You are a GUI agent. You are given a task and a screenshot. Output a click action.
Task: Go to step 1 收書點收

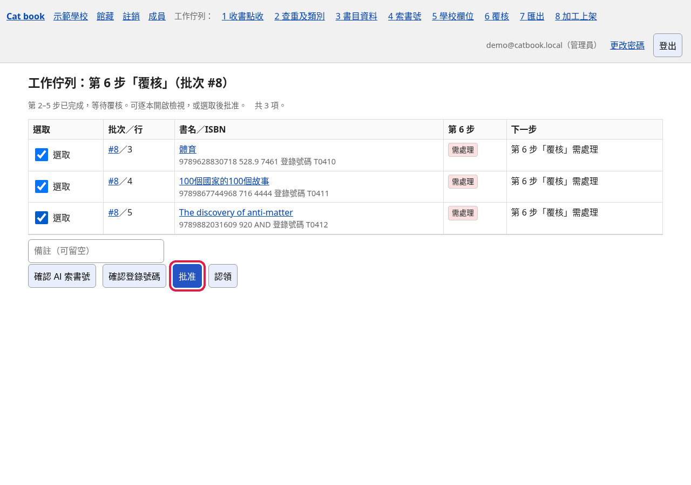pyautogui.click(x=243, y=16)
